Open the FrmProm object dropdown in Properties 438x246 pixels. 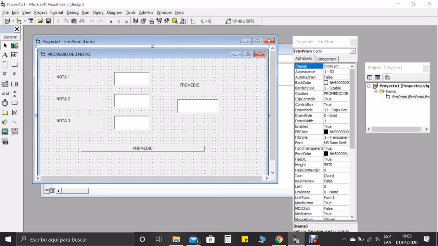click(353, 51)
